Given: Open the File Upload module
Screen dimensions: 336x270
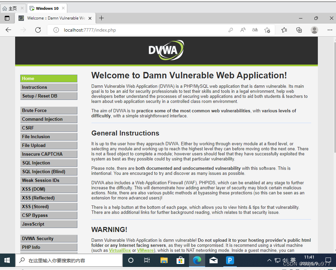Looking at the screenshot, I should coord(49,145).
